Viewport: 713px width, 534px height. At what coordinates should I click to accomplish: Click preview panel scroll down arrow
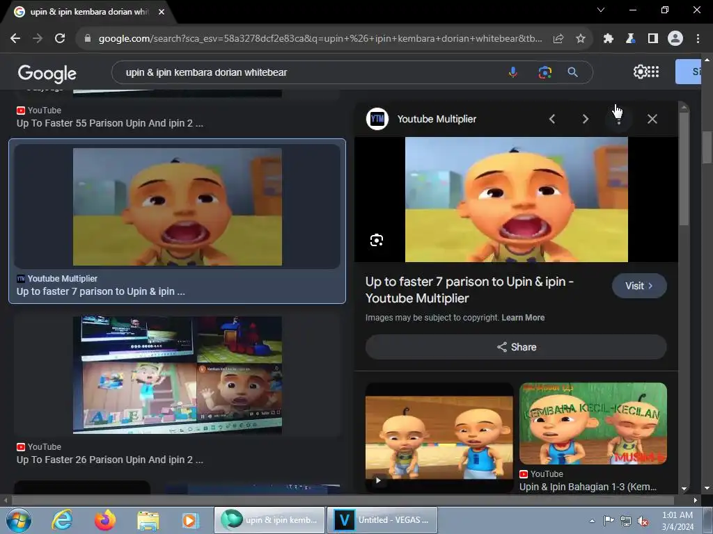point(684,489)
